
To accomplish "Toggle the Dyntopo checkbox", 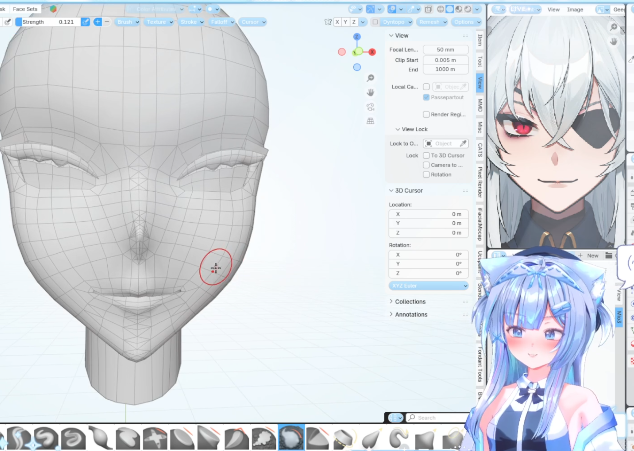I will 375,22.
